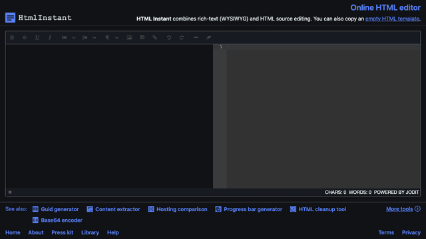Open the numbered list style dropdown
The height and width of the screenshot is (239, 426).
point(95,38)
